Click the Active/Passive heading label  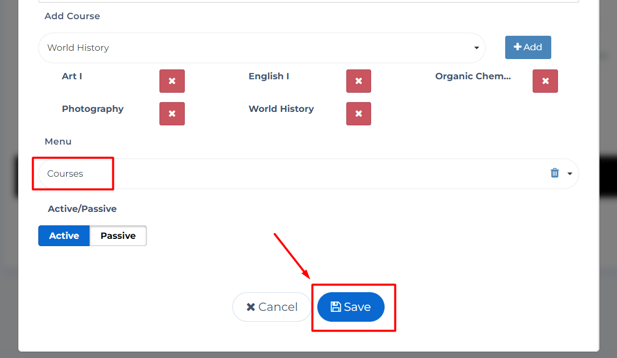(82, 209)
